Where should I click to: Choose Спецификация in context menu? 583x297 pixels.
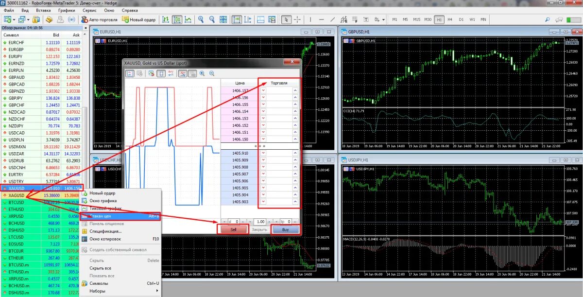coord(120,231)
